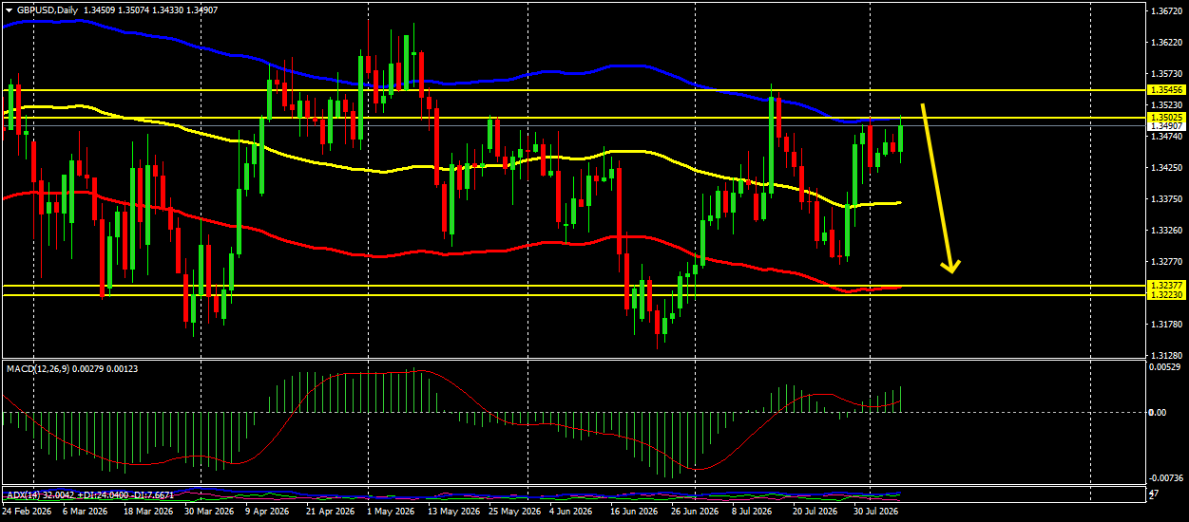Click the 4 Jun 2026 date label
This screenshot has height=522, width=1189.
[x=572, y=511]
